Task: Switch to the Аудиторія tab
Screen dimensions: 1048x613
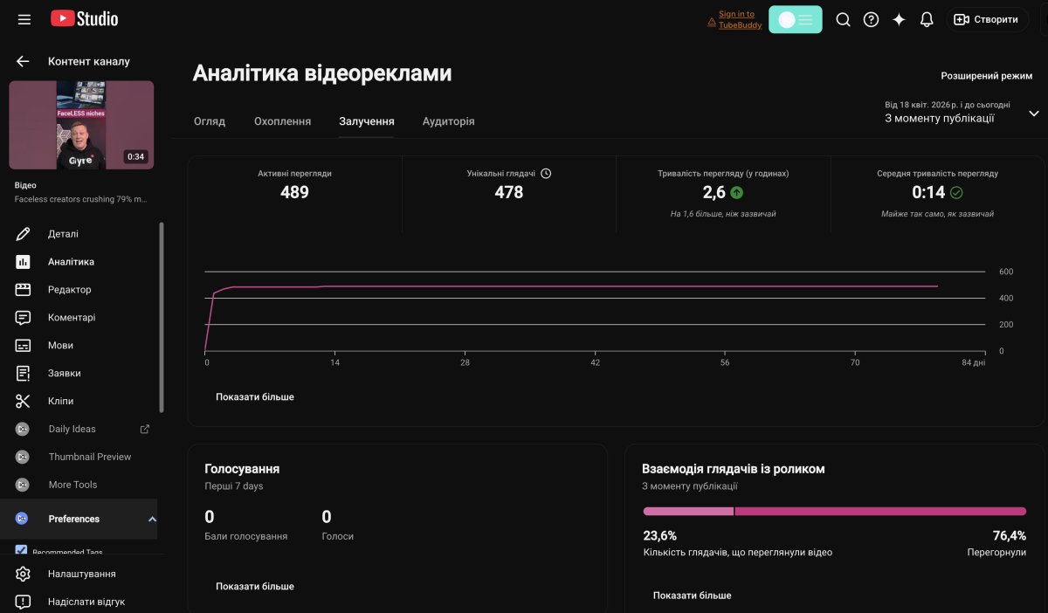Action: [449, 121]
